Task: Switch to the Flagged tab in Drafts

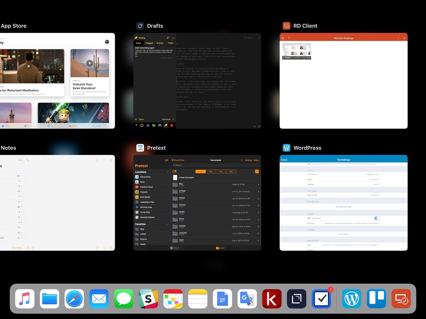Action: point(149,43)
